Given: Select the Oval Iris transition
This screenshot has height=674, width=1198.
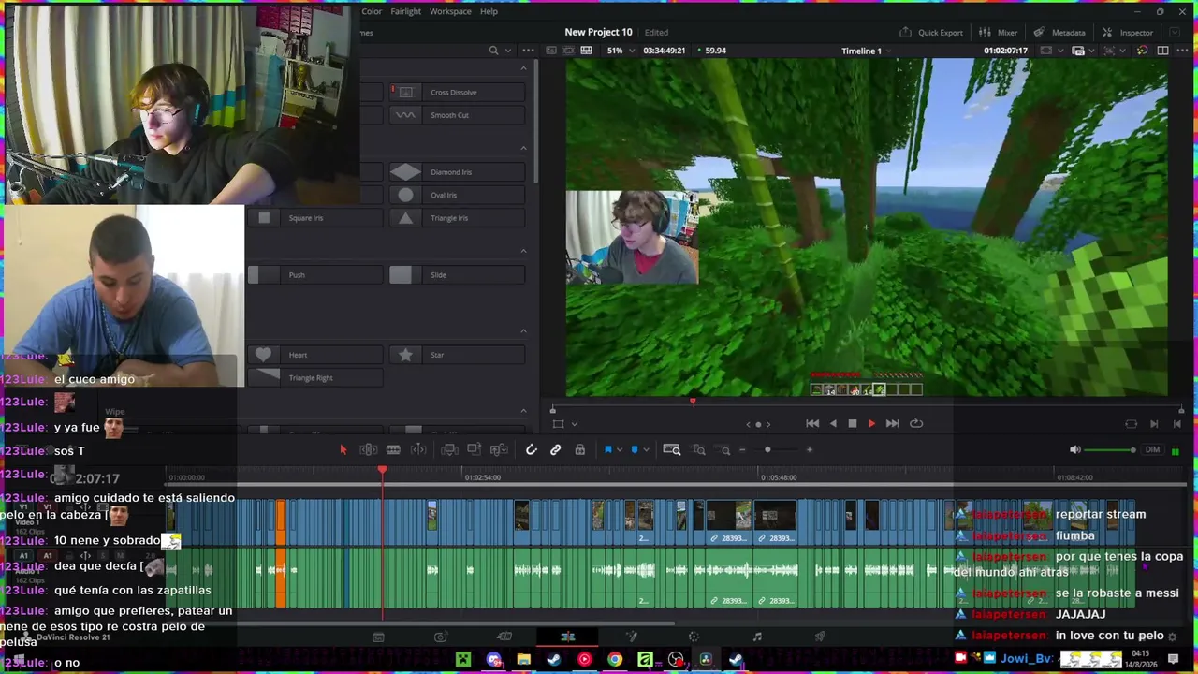Looking at the screenshot, I should point(457,195).
